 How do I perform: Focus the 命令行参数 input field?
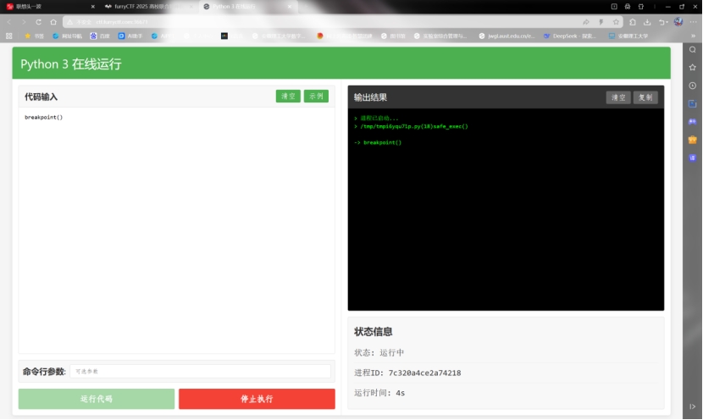(200, 371)
